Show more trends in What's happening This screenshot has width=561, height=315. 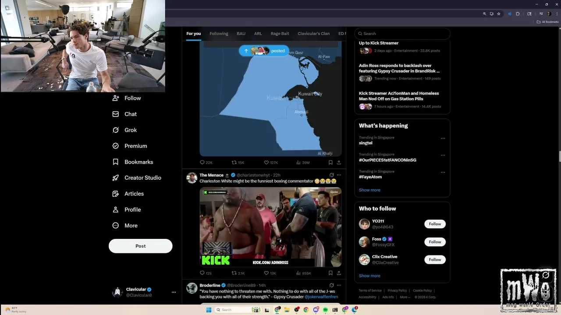(x=369, y=190)
